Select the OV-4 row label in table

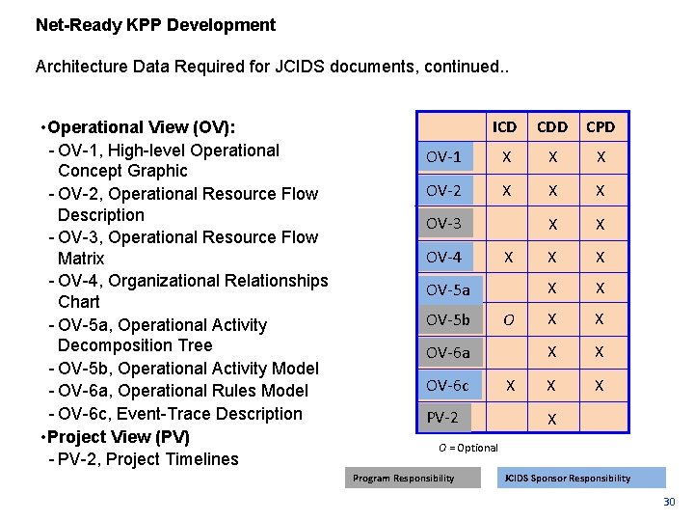(445, 257)
